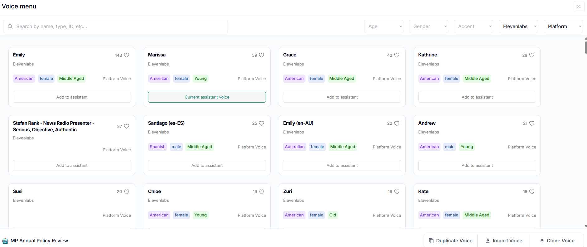
Task: Like the Chloe voice with heart
Action: pos(262,192)
